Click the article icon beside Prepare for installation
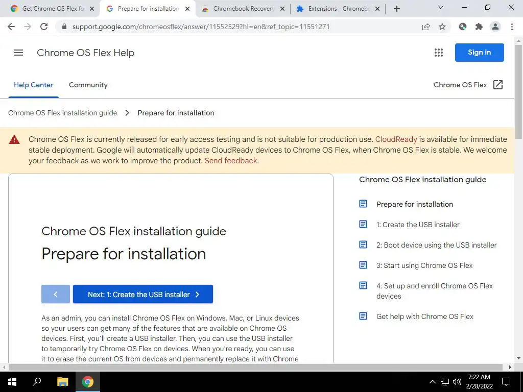Screen dimensions: 523x392 363,204
